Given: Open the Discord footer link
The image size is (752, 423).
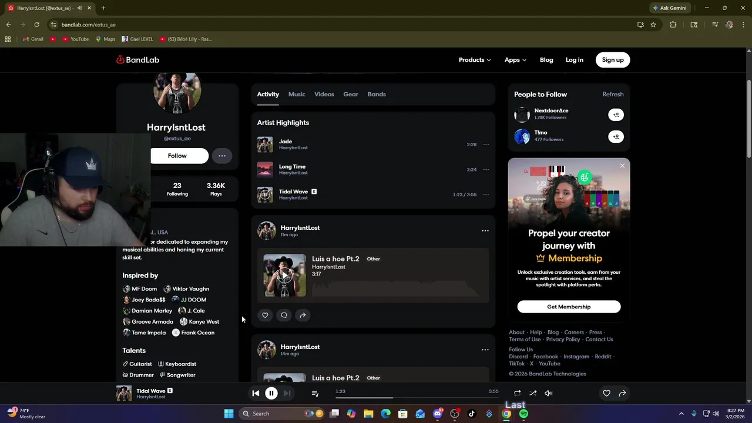Looking at the screenshot, I should [518, 357].
